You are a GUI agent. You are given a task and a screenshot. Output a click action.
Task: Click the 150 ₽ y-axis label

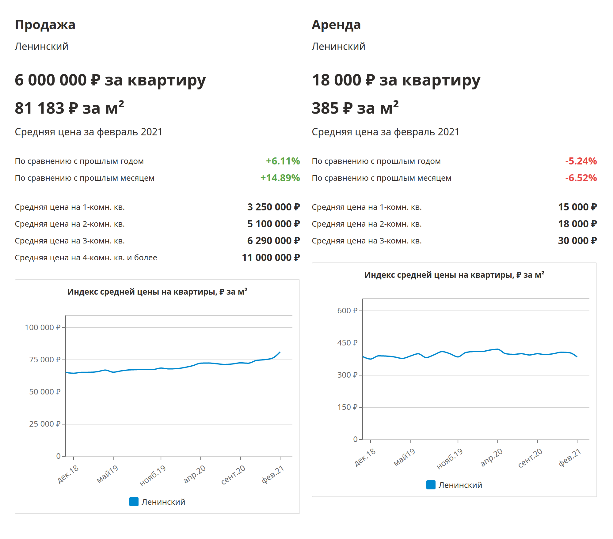347,407
